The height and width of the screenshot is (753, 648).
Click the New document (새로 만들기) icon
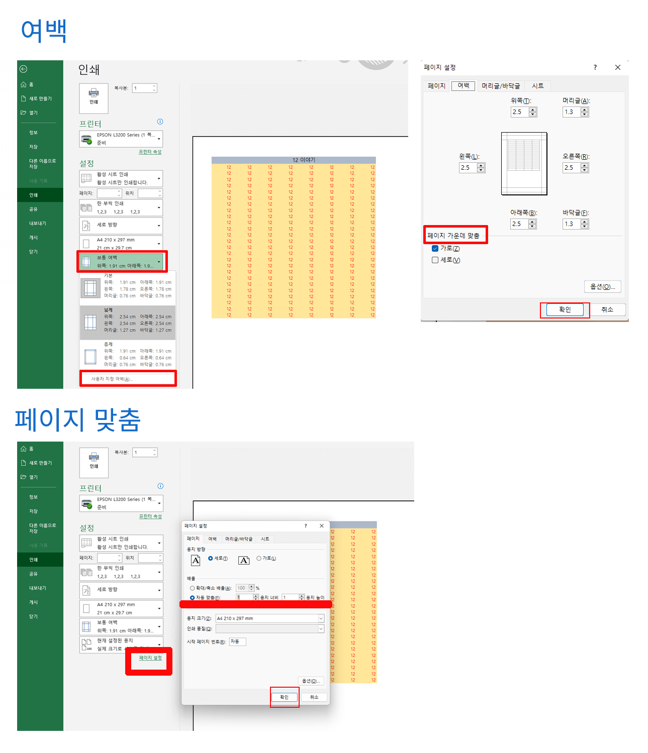[x=24, y=98]
